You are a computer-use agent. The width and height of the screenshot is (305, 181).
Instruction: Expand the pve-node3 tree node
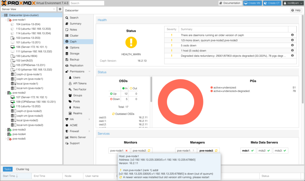click(6, 130)
